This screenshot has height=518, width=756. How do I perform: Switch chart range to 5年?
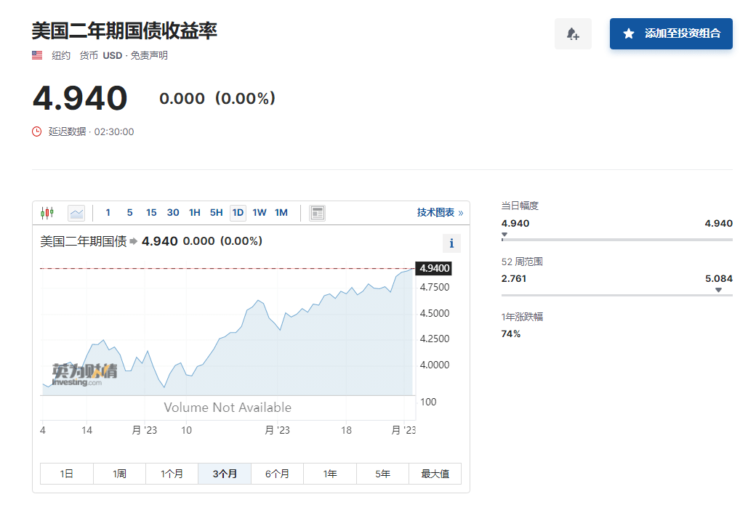pos(382,474)
